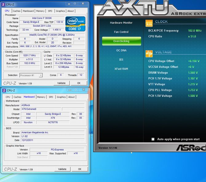This screenshot has height=182, width=206.
Task: Click the Bus Speed value 102.0 MHz in CPU-Z
Action: [30, 63]
